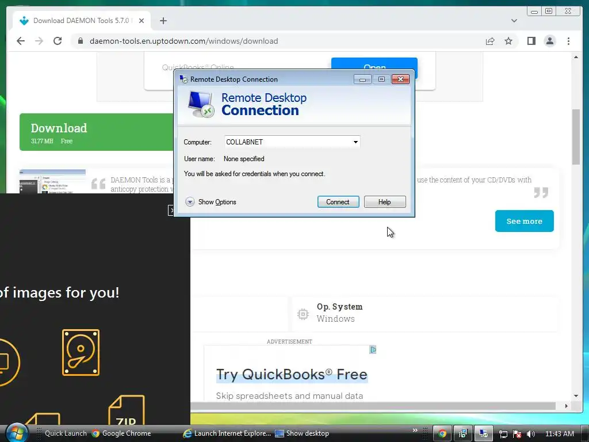Launch Google Chrome from Quick Launch
589x442 pixels.
coord(121,433)
